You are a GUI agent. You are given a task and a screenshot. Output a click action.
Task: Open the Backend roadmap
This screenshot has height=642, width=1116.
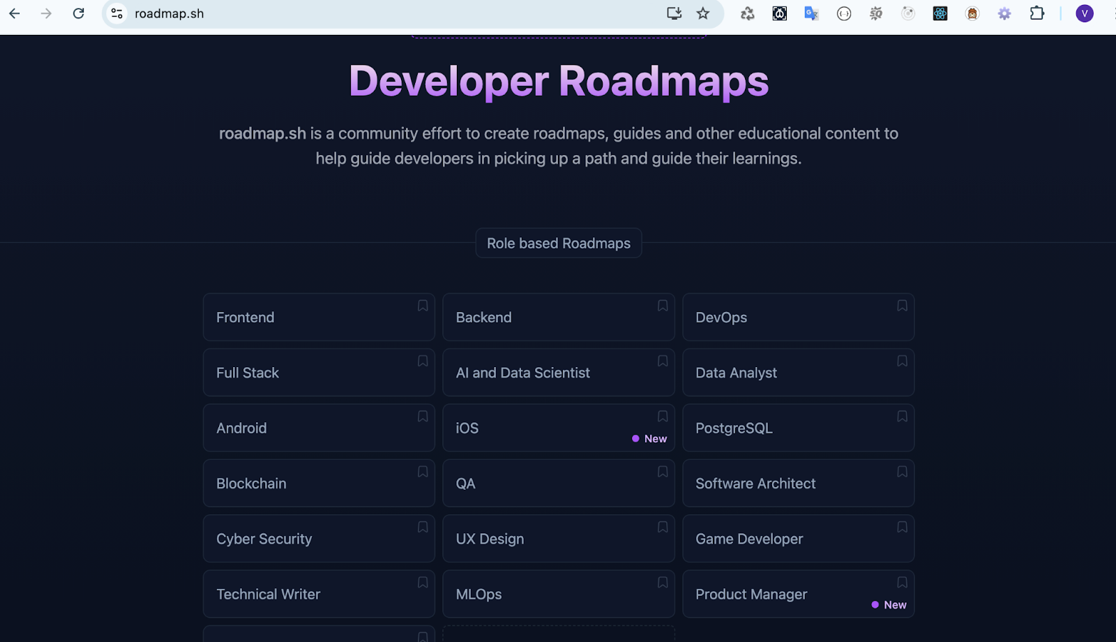559,318
